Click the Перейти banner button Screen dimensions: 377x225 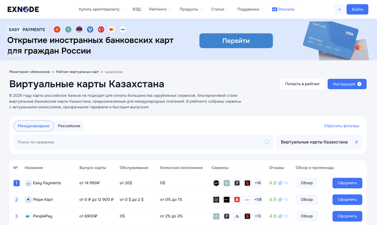click(x=236, y=40)
